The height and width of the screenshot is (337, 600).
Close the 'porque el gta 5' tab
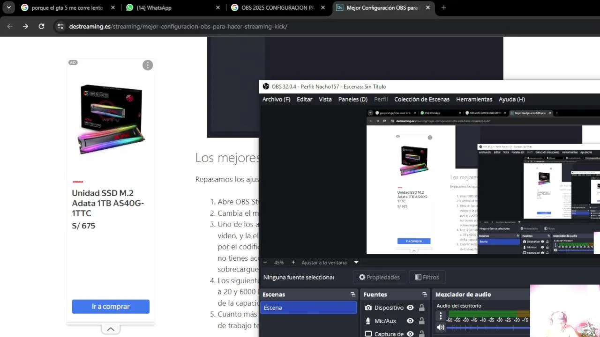(x=113, y=7)
